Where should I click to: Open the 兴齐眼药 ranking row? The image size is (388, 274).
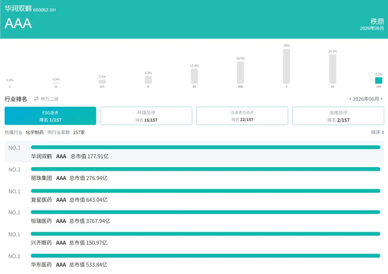click(x=194, y=238)
